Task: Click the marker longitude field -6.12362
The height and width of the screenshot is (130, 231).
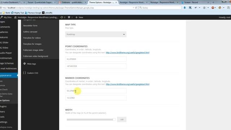Action: point(96,98)
